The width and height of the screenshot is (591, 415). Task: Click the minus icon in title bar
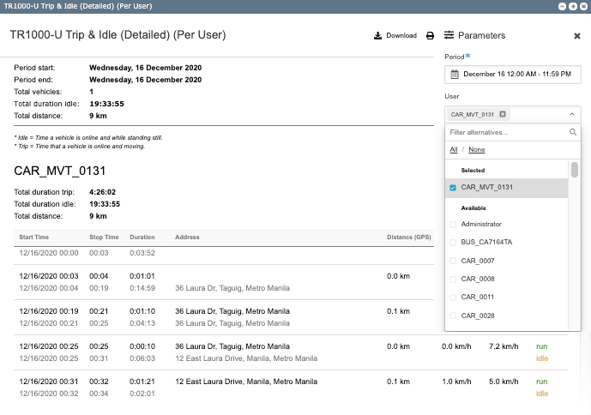pos(563,5)
